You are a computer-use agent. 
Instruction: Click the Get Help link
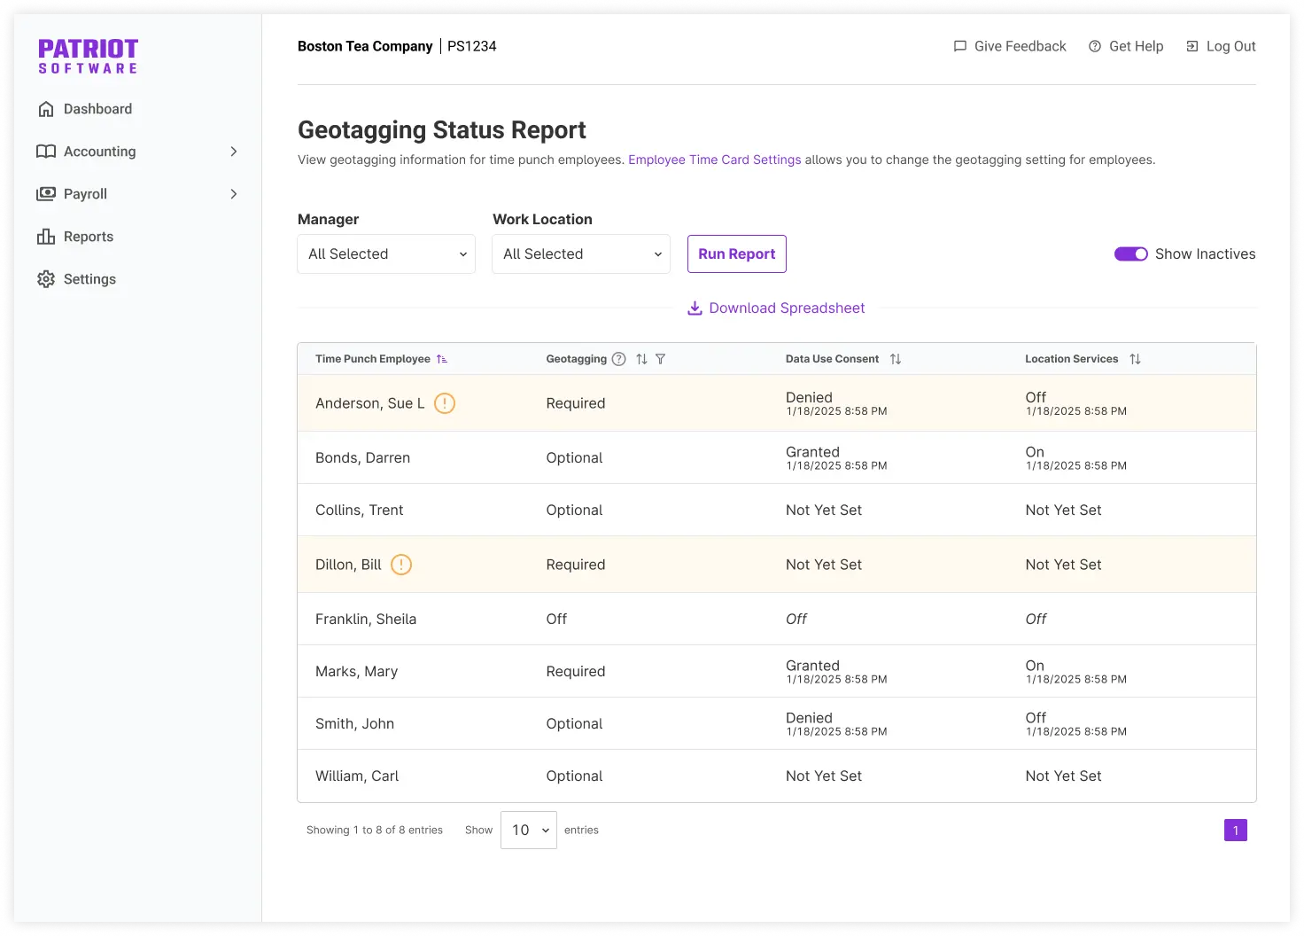(1137, 46)
